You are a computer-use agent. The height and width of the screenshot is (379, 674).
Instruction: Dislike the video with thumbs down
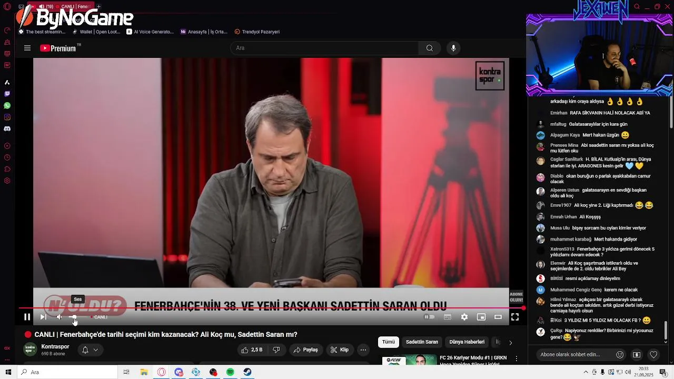click(276, 350)
